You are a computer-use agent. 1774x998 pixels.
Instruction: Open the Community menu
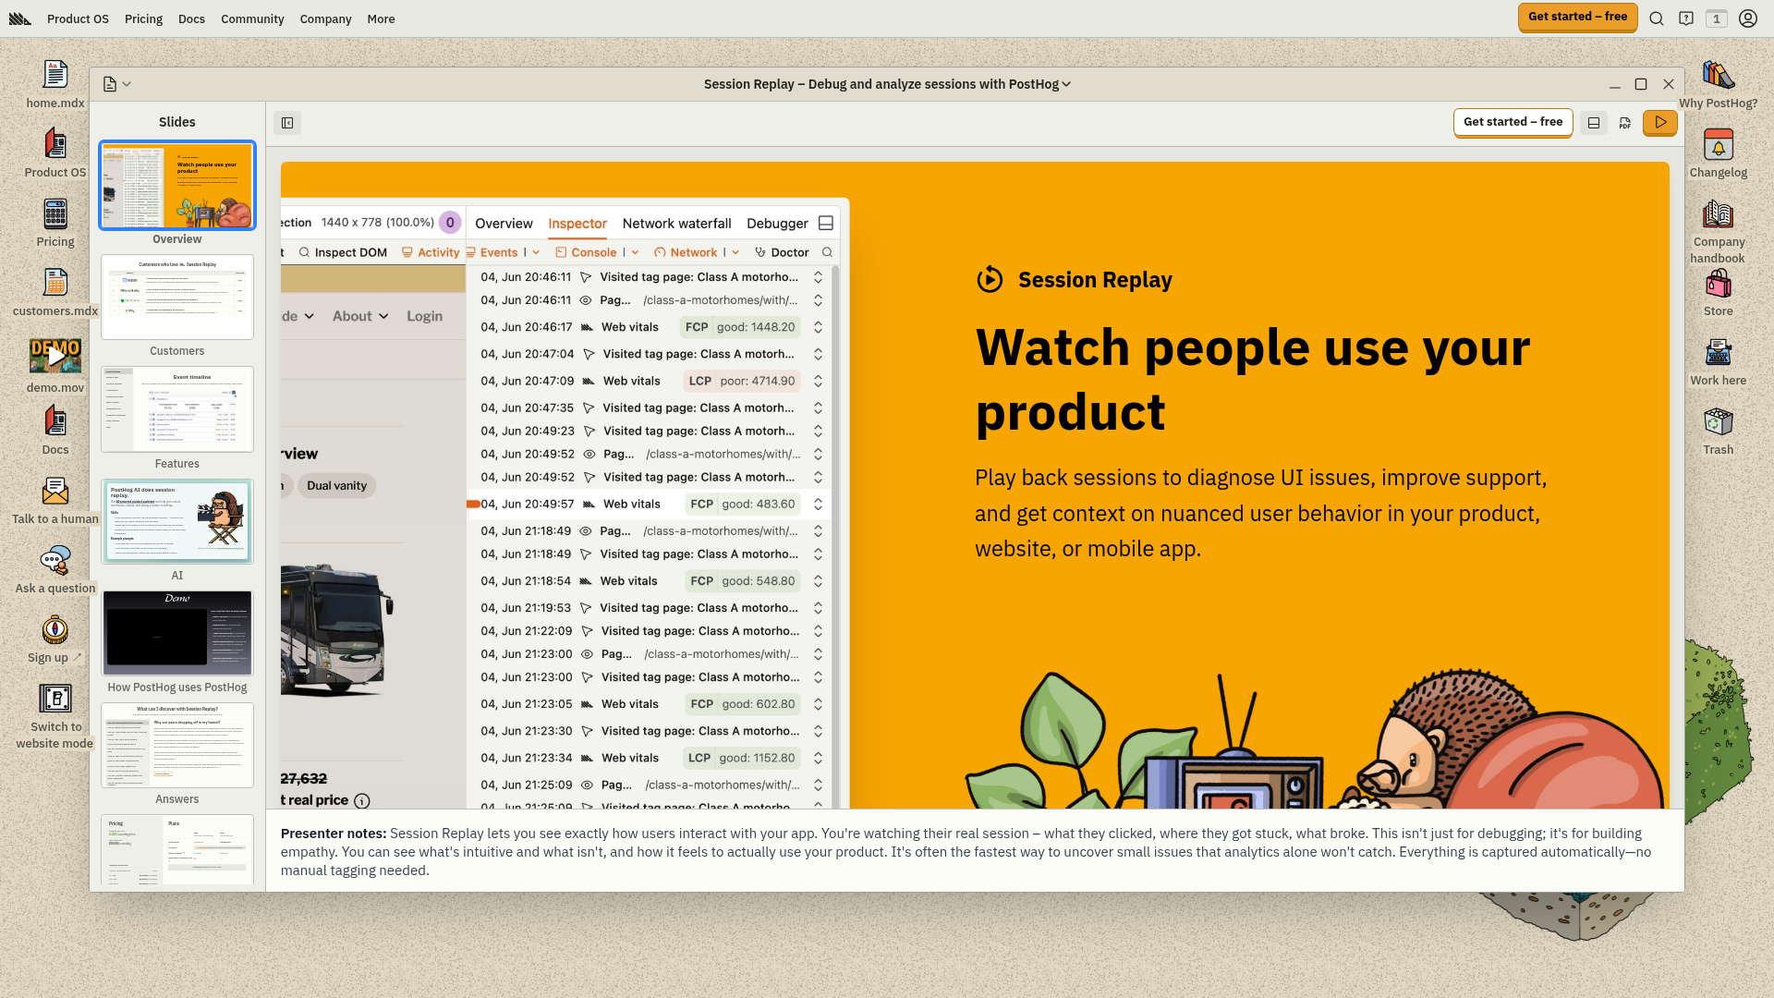[252, 18]
